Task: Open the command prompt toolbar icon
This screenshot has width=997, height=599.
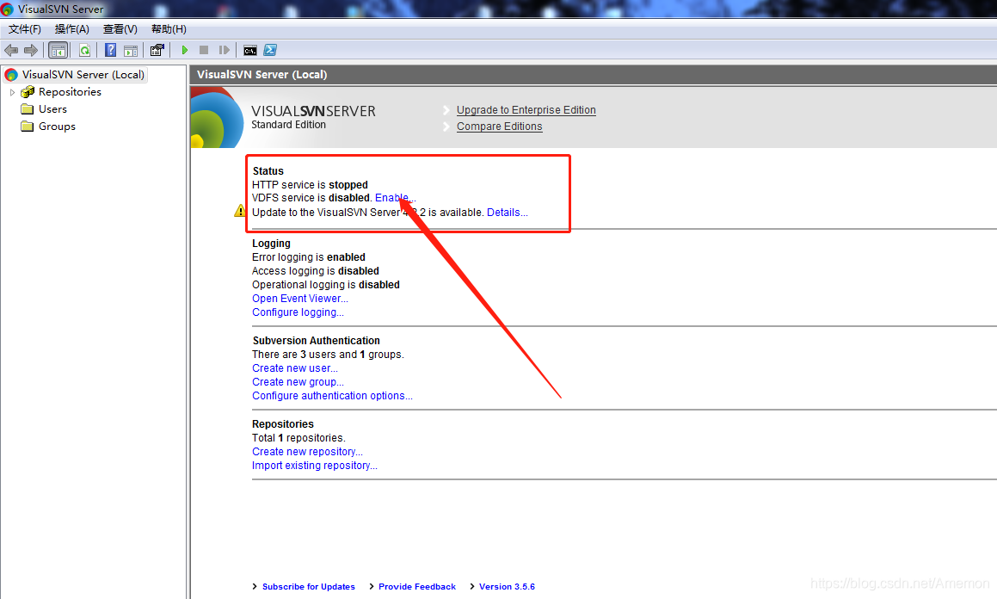Action: click(x=250, y=50)
